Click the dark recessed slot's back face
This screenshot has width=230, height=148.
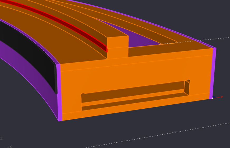point(132,92)
